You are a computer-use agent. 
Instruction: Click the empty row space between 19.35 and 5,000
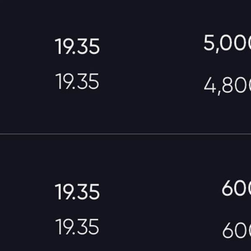[151, 46]
